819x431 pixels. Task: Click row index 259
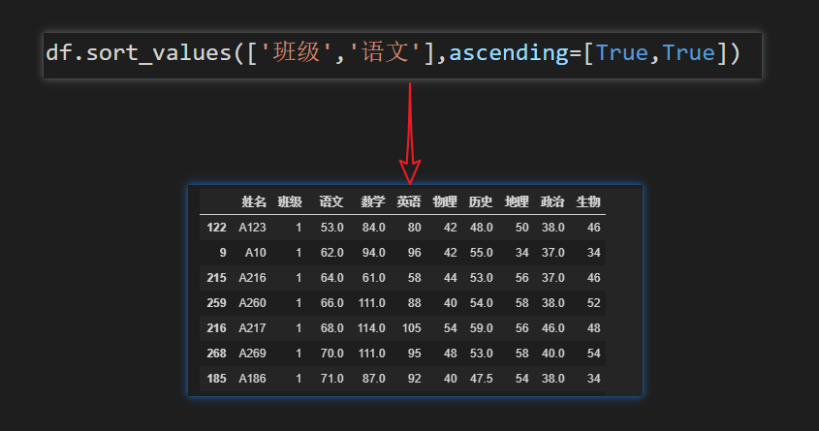coord(216,302)
